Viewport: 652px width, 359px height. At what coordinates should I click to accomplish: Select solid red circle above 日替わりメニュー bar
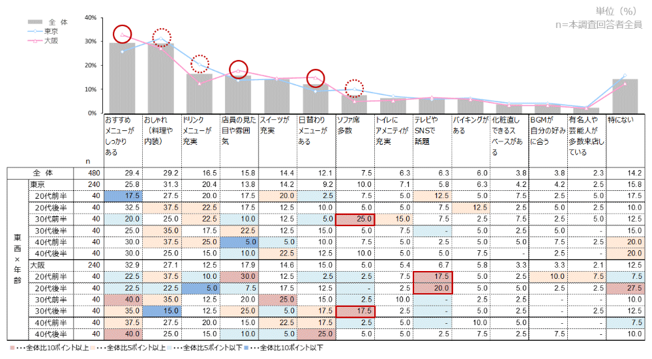pos(316,78)
